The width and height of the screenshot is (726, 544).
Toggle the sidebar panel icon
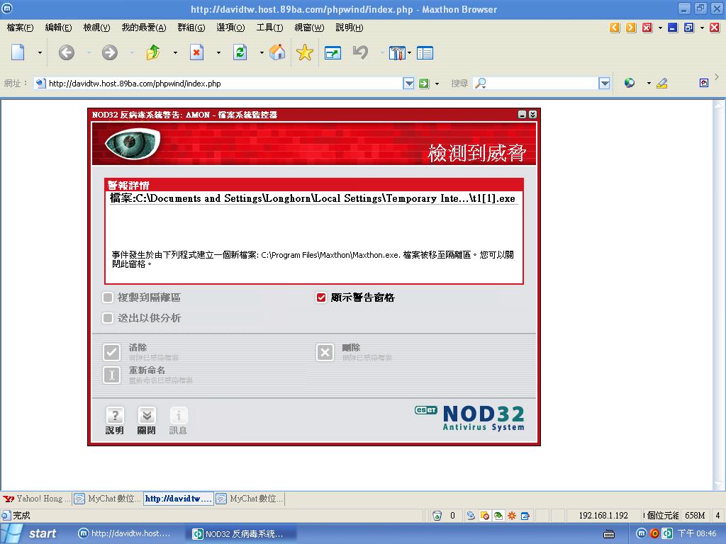pyautogui.click(x=425, y=53)
